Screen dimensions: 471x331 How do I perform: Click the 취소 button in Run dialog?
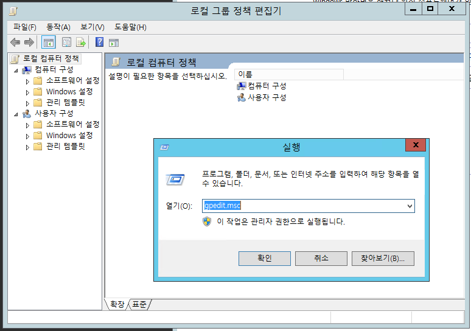point(321,259)
